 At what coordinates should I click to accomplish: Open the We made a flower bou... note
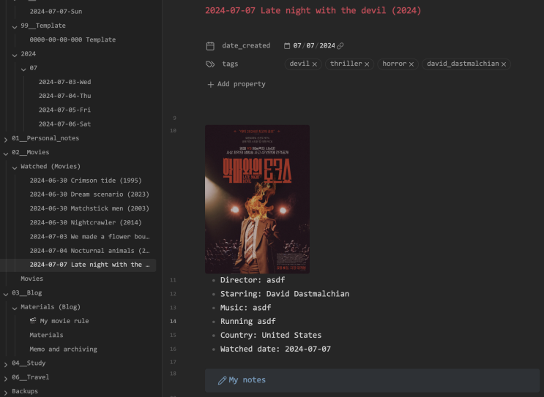(x=89, y=237)
